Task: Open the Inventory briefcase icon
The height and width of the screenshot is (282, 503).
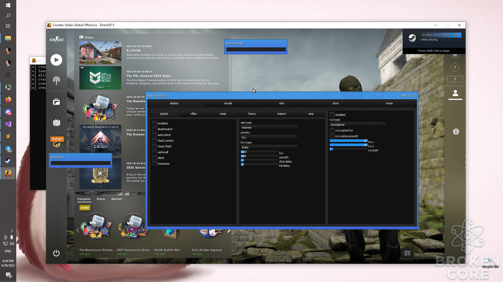Action: click(x=56, y=102)
